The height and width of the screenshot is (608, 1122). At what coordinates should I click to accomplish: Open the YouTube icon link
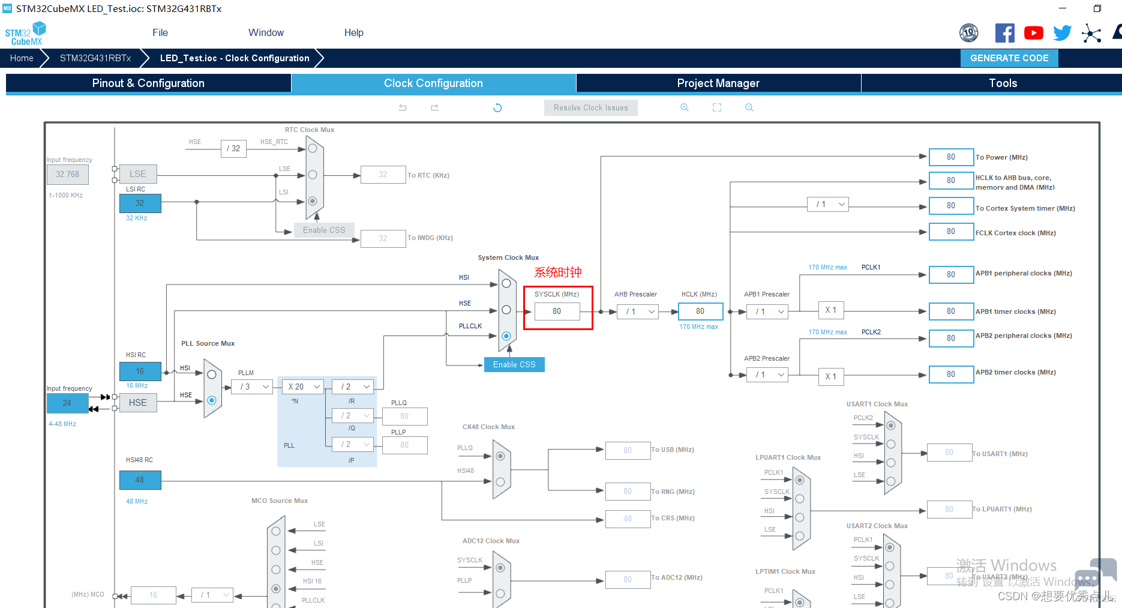[1034, 33]
